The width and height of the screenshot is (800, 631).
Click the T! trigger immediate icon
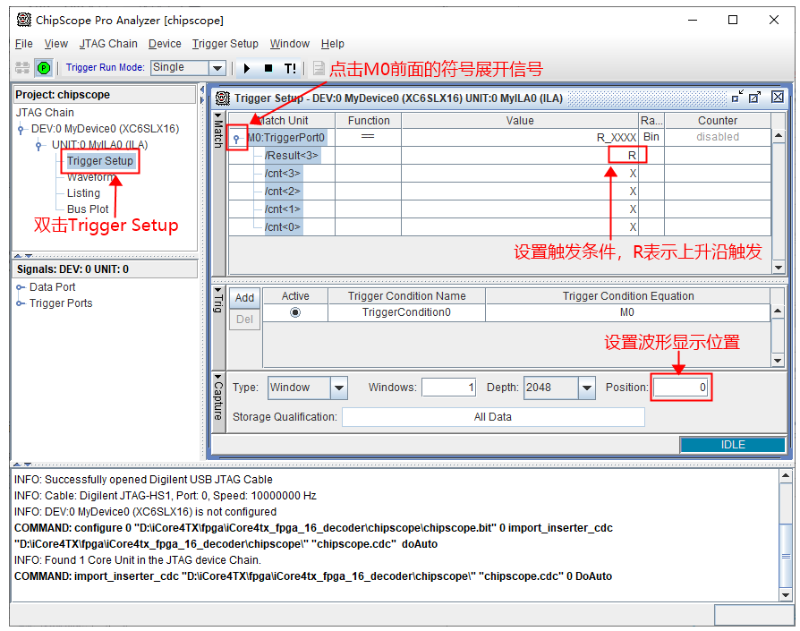coord(290,68)
